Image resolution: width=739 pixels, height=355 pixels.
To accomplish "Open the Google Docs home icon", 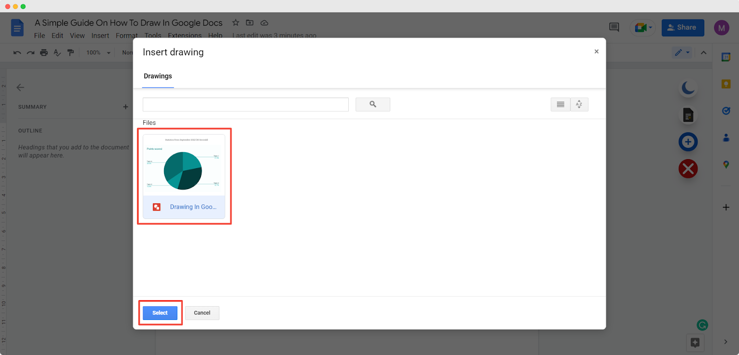I will (17, 28).
